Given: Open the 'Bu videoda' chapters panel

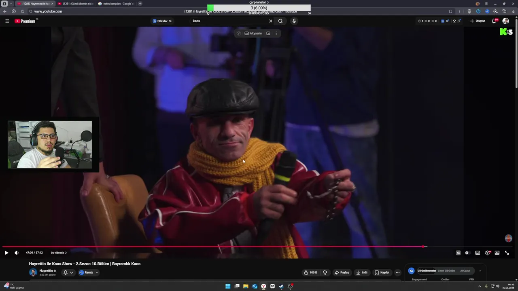Looking at the screenshot, I should click(x=59, y=253).
